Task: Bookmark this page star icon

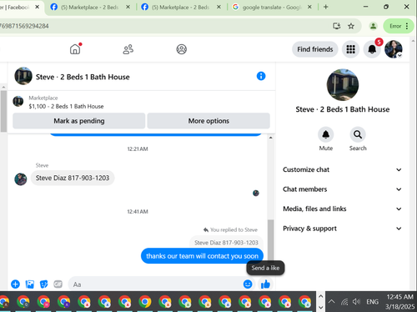Action: coord(351,26)
